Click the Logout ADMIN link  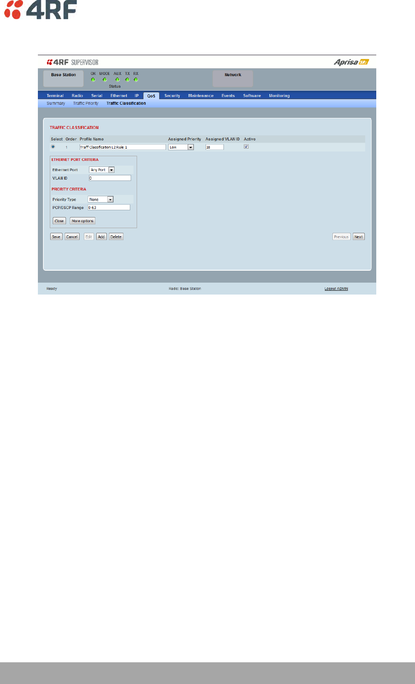(x=336, y=289)
